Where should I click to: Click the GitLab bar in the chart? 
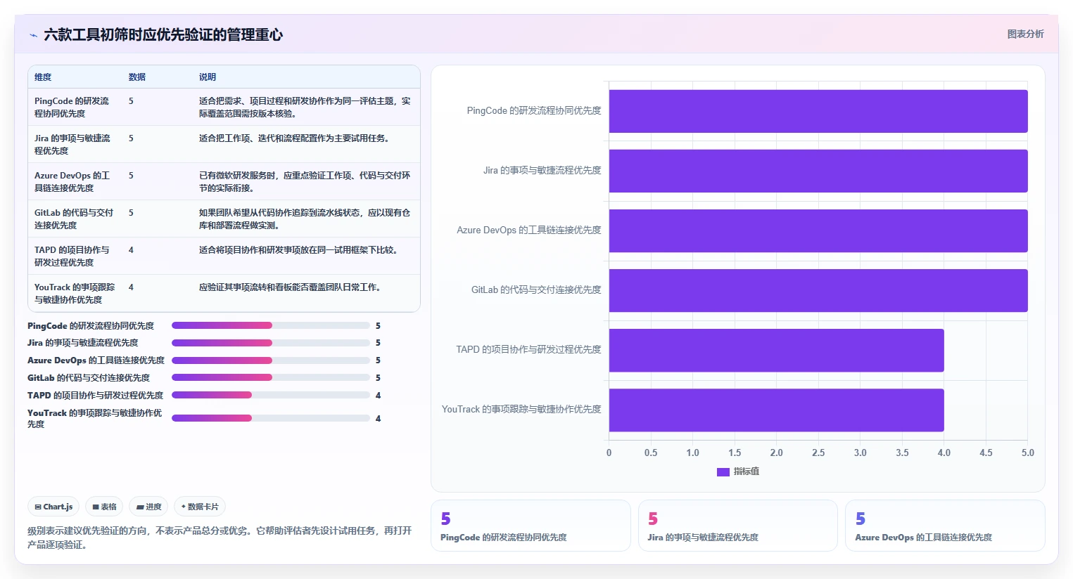coord(818,290)
